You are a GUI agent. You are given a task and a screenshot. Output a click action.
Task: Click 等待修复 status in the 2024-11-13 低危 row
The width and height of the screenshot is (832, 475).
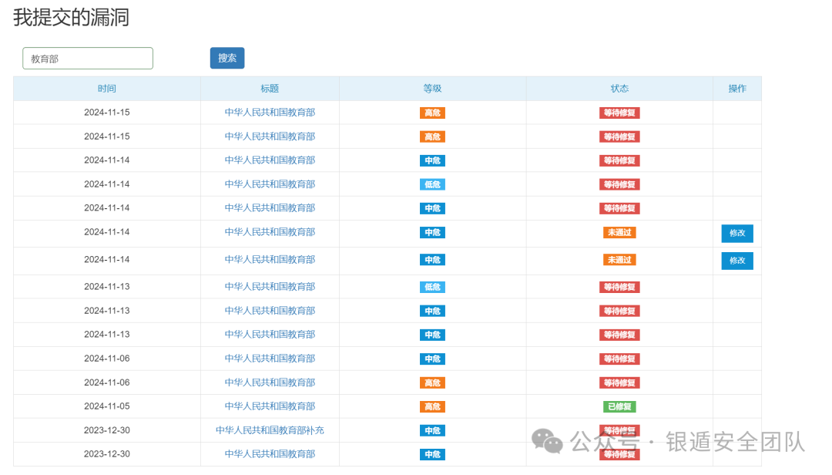pos(619,288)
